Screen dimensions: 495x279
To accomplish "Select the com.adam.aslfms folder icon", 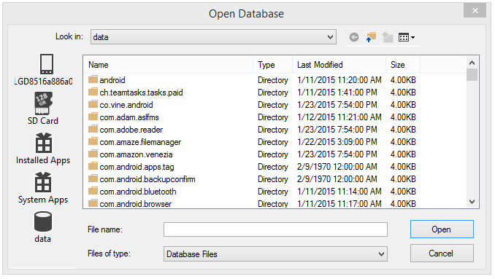I will tap(93, 117).
